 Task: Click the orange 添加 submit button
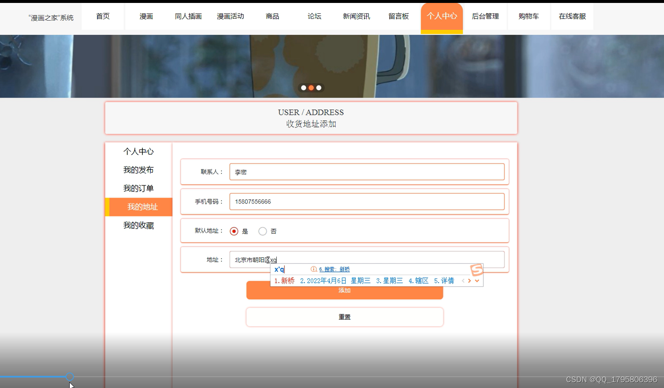[x=344, y=290]
